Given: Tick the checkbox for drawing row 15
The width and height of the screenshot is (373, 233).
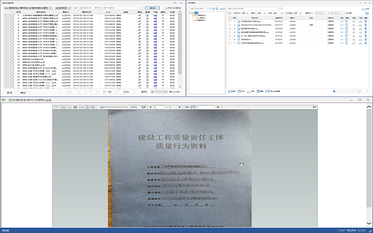Looking at the screenshot, I should point(12,56).
